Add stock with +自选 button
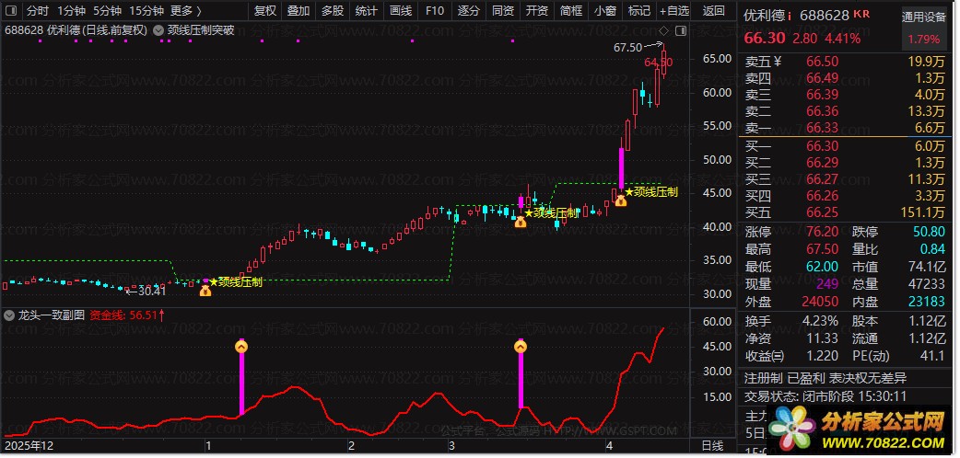The image size is (960, 458). click(x=674, y=10)
